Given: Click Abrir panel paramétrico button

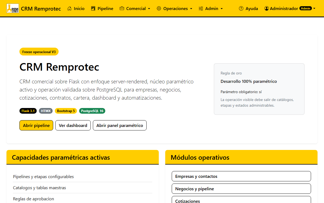Looking at the screenshot, I should click(x=120, y=125).
